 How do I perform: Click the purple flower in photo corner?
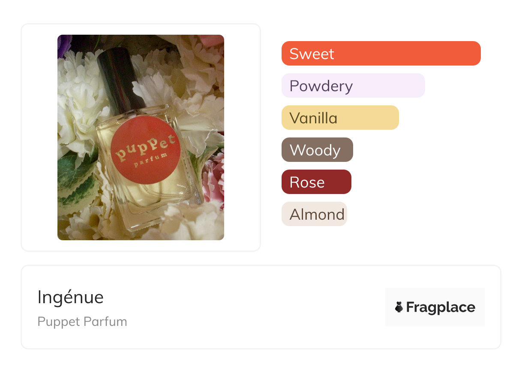[x=64, y=43]
